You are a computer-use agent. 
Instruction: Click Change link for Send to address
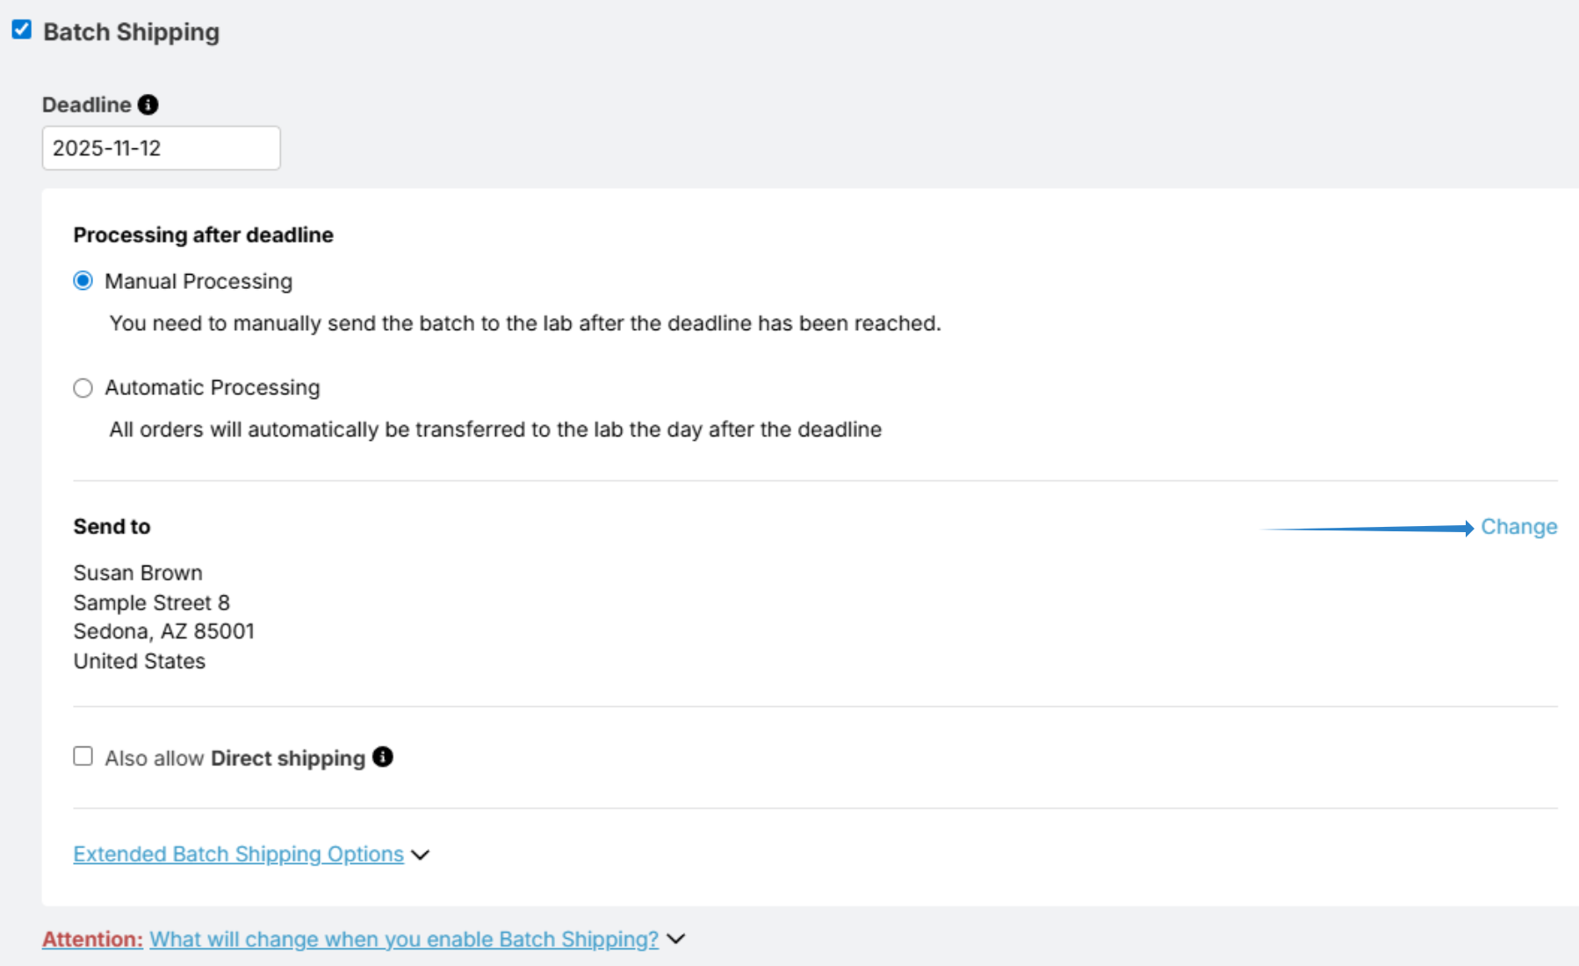[x=1519, y=527]
